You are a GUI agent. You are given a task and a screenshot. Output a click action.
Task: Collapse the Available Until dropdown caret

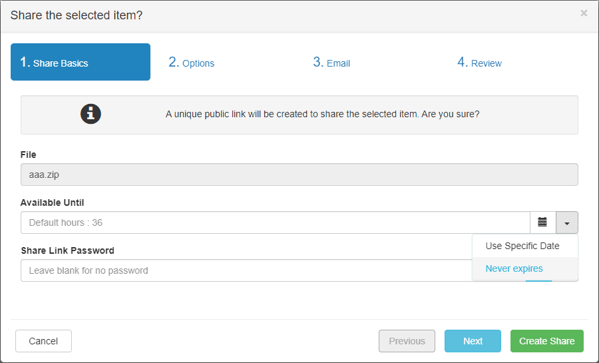coord(567,222)
